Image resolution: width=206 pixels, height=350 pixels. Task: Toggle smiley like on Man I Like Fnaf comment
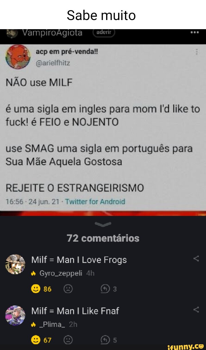[36, 340]
